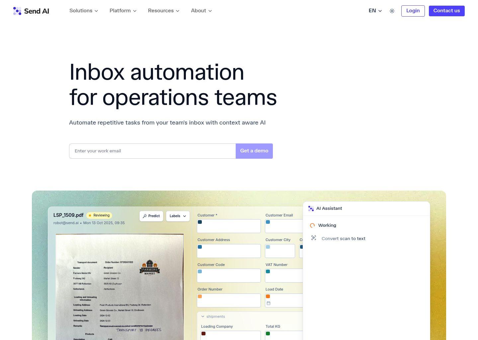Click the Convert scan to text icon

pyautogui.click(x=314, y=238)
